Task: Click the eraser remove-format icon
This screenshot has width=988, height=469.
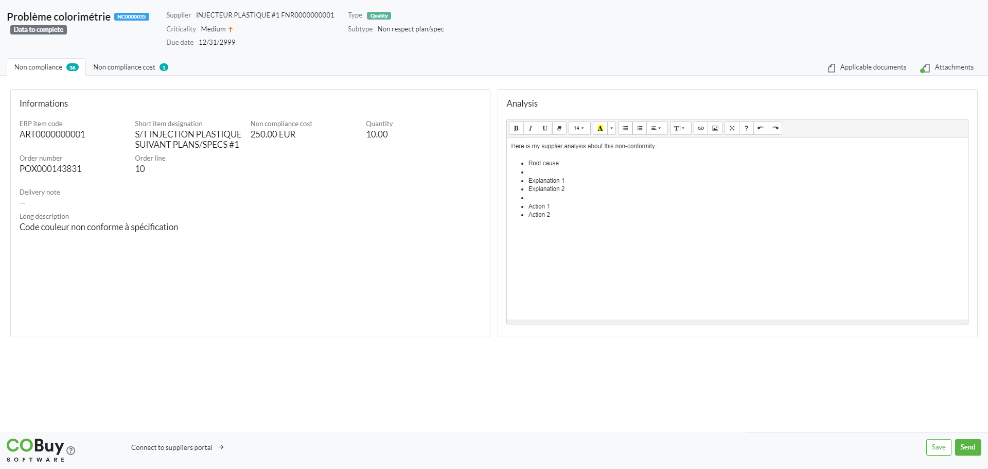Action: (x=559, y=128)
